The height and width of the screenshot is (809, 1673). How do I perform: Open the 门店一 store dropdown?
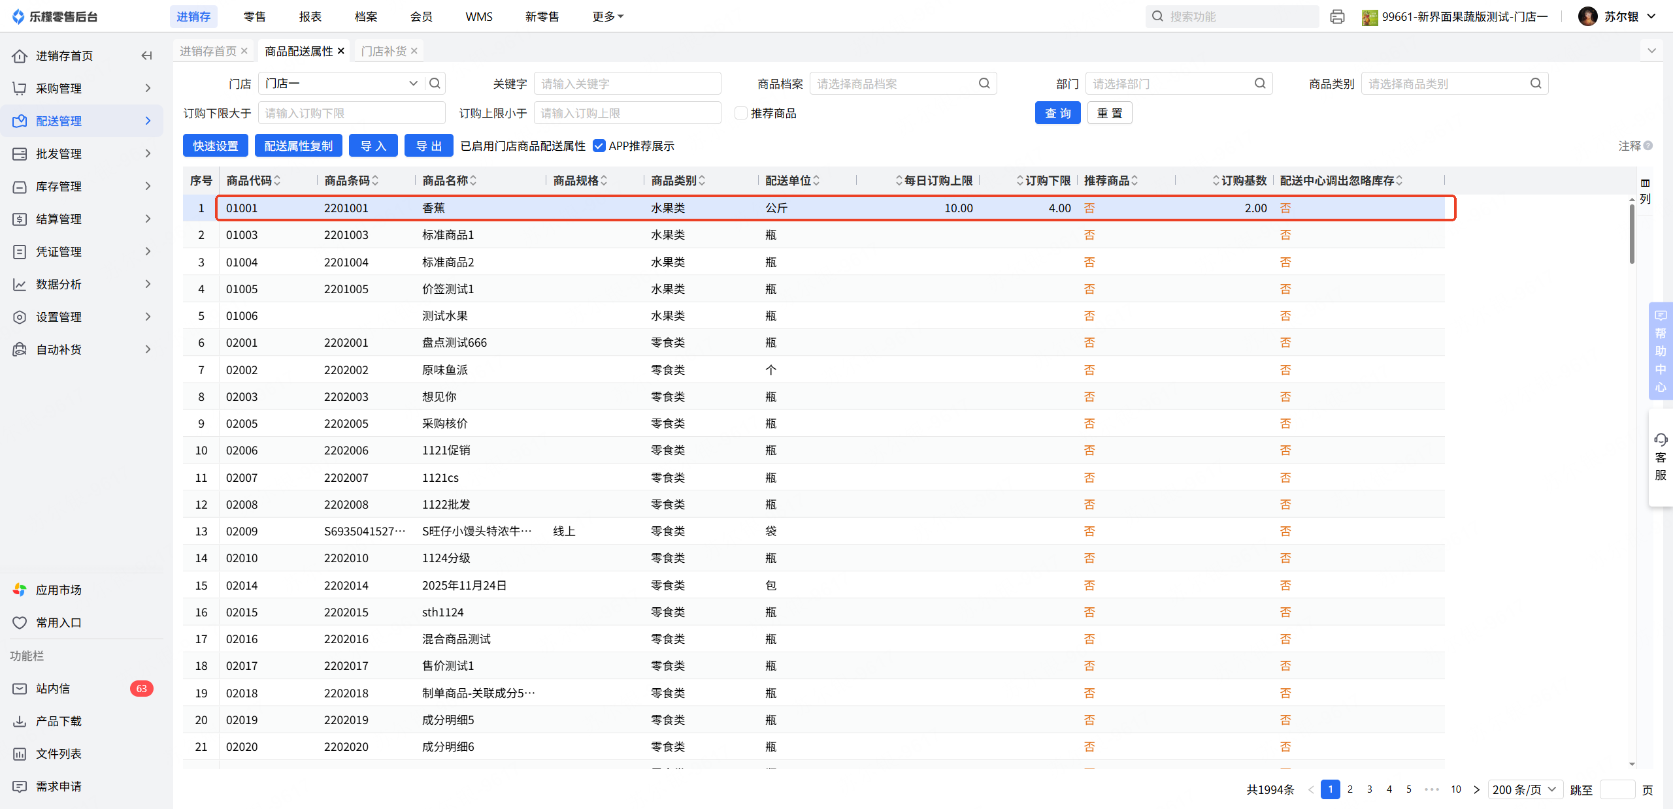click(x=340, y=83)
